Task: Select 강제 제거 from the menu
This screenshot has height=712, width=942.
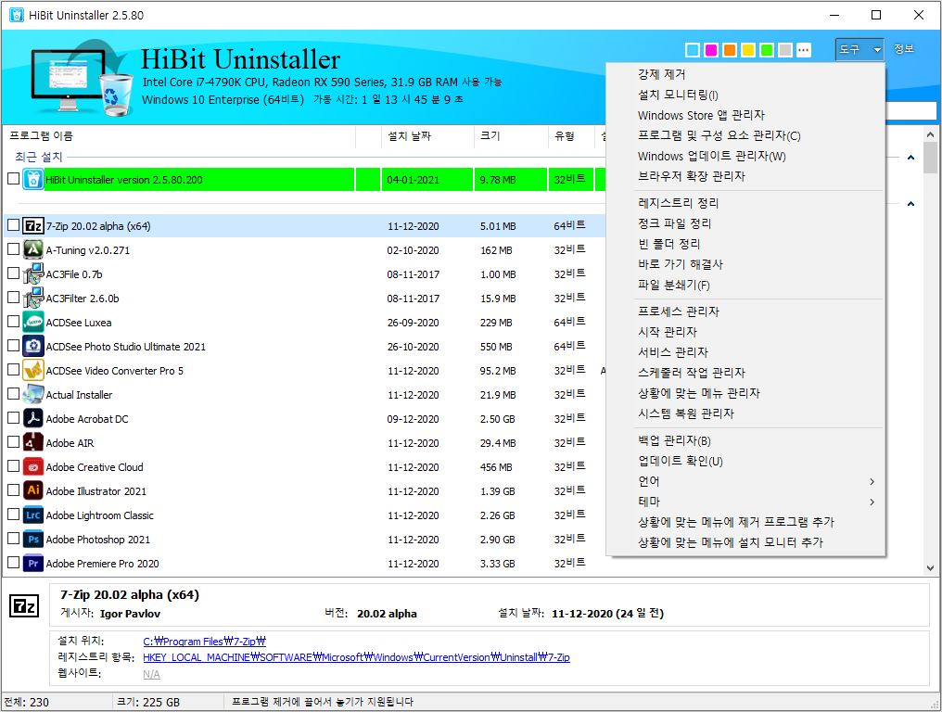Action: [745, 74]
